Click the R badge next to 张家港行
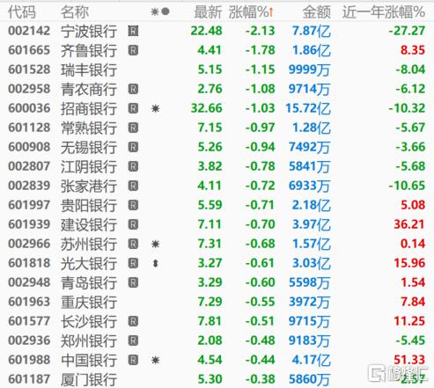This screenshot has height=388, width=434. pos(133,186)
